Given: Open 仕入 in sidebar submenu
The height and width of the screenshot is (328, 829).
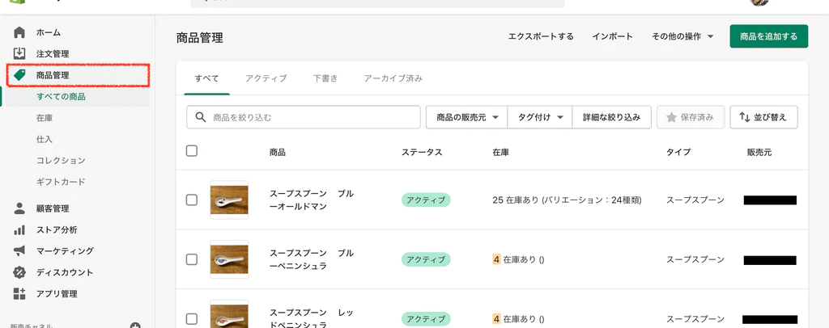Looking at the screenshot, I should [x=45, y=139].
